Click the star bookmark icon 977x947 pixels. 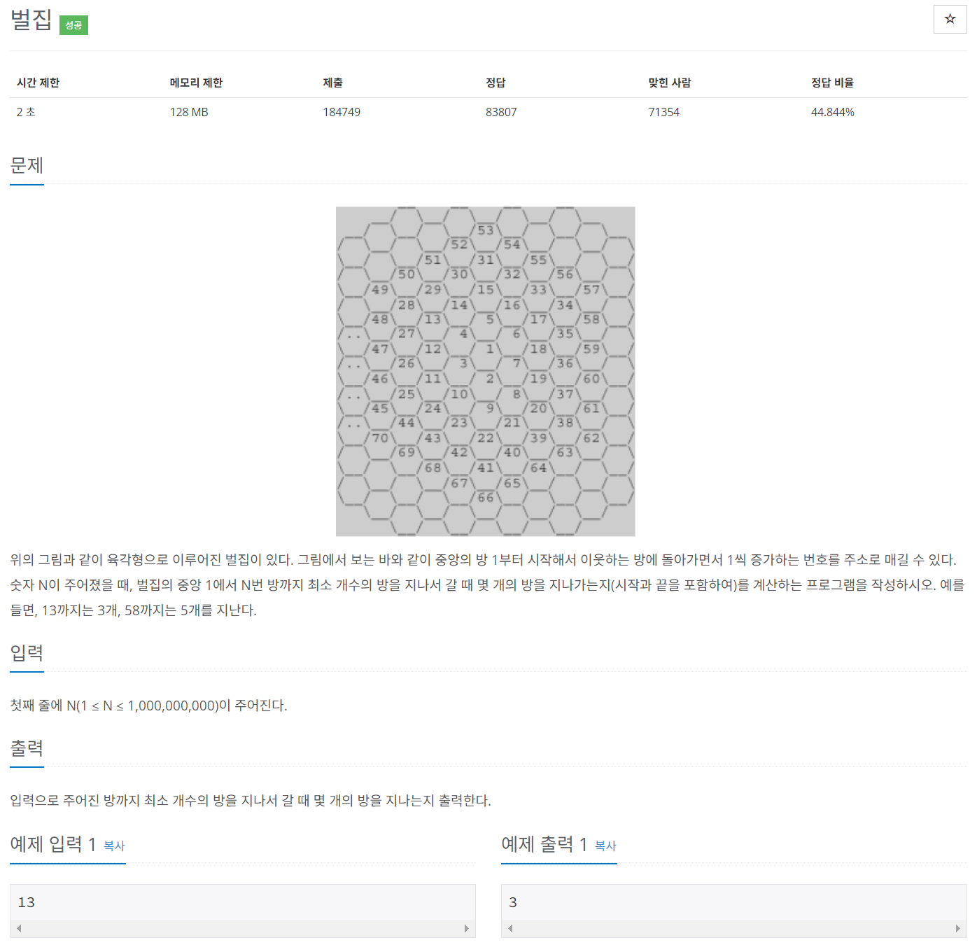950,19
